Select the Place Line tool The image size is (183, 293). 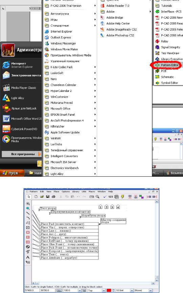[28, 213]
